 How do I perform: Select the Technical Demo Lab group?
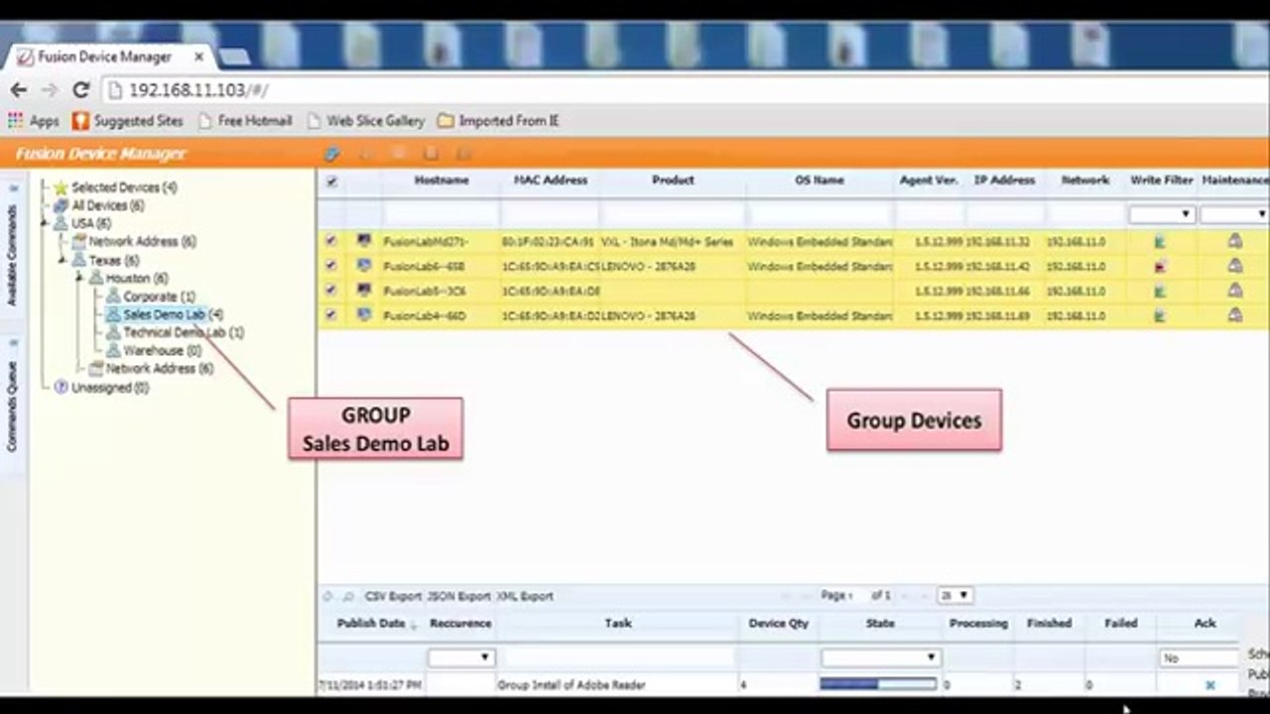176,332
